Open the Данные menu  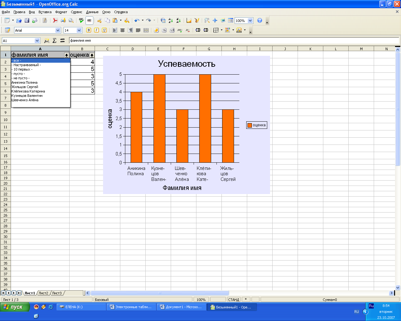click(92, 12)
